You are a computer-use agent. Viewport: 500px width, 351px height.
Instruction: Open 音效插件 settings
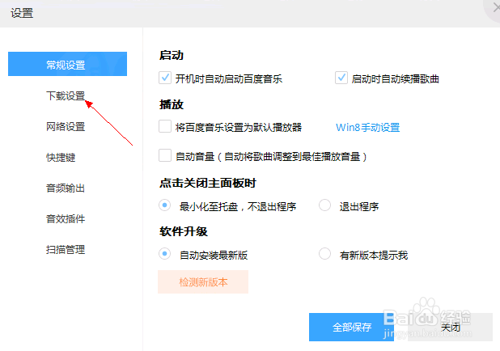pos(66,218)
